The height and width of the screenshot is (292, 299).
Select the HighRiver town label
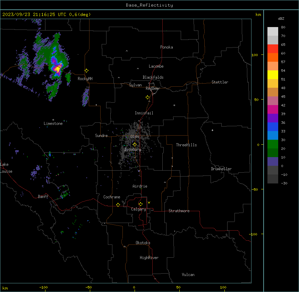point(149,258)
